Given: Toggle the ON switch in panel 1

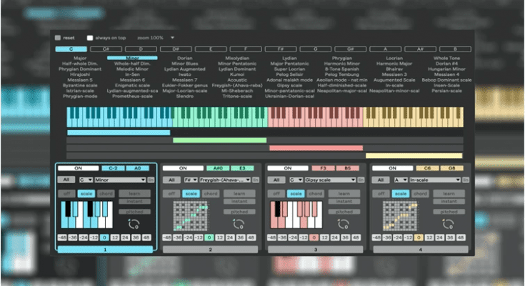Looking at the screenshot, I should pyautogui.click(x=80, y=168).
